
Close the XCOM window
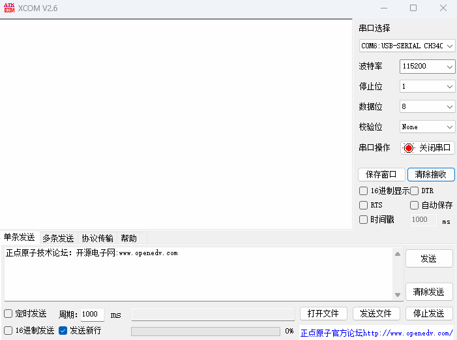pyautogui.click(x=443, y=8)
